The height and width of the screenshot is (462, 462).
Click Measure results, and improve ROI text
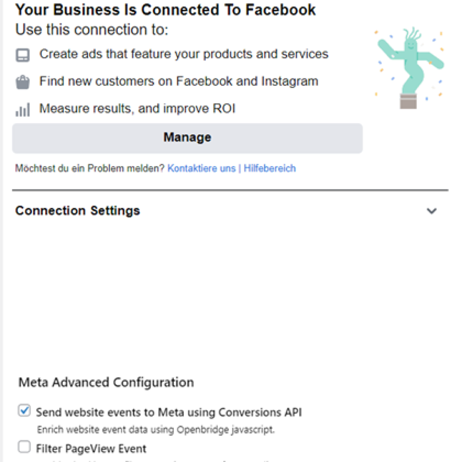pyautogui.click(x=137, y=109)
